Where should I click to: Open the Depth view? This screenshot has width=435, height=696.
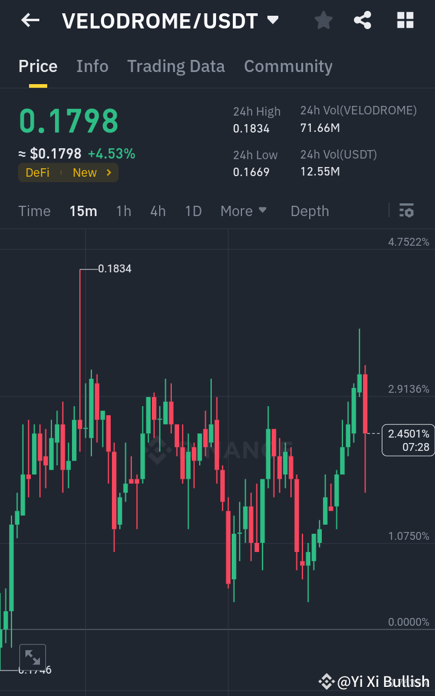(309, 211)
